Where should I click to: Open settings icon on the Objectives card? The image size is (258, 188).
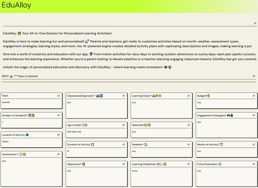click(124, 164)
